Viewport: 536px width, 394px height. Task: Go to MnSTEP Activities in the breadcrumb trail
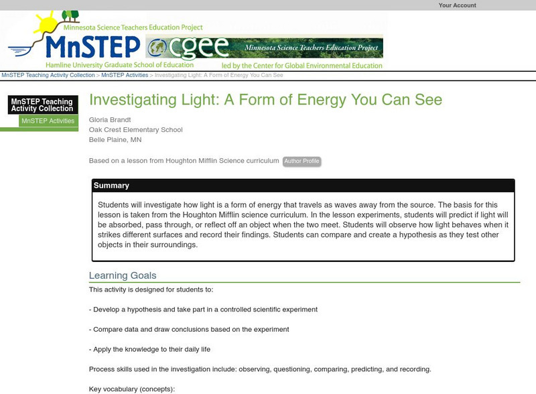[x=125, y=76]
